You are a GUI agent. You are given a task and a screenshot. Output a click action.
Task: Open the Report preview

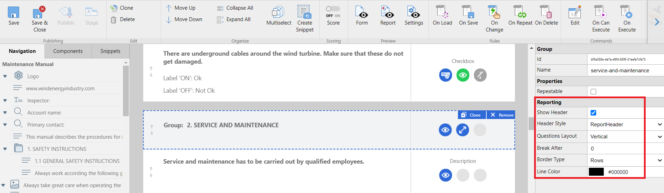point(388,13)
